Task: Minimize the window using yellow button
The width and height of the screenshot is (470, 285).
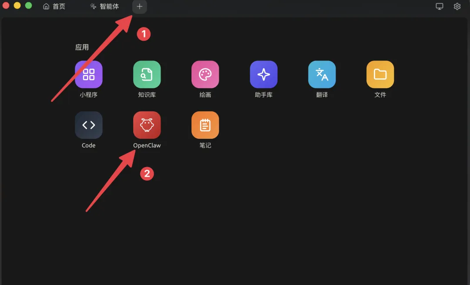Action: click(17, 5)
